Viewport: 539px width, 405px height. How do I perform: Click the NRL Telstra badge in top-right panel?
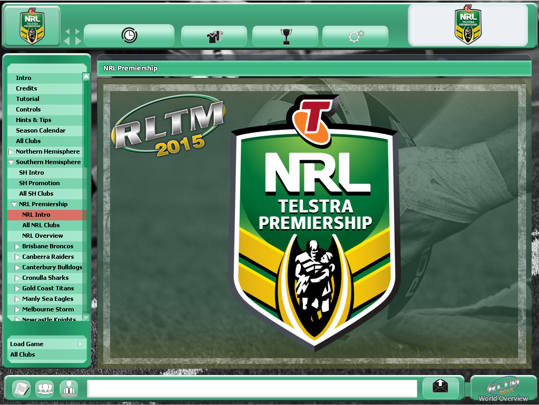tap(468, 25)
